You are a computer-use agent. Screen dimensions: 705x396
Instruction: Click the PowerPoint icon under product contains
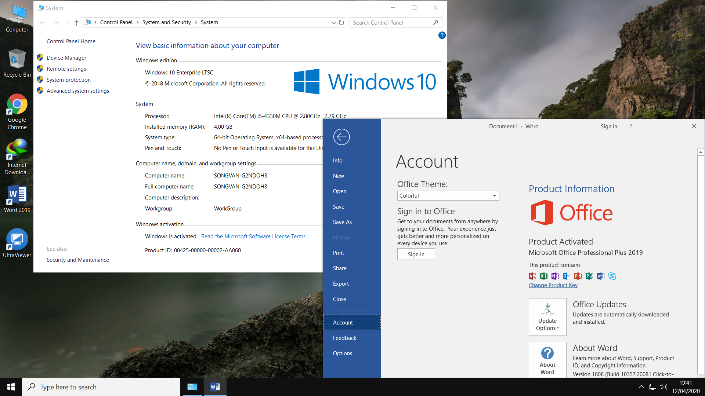click(x=578, y=276)
